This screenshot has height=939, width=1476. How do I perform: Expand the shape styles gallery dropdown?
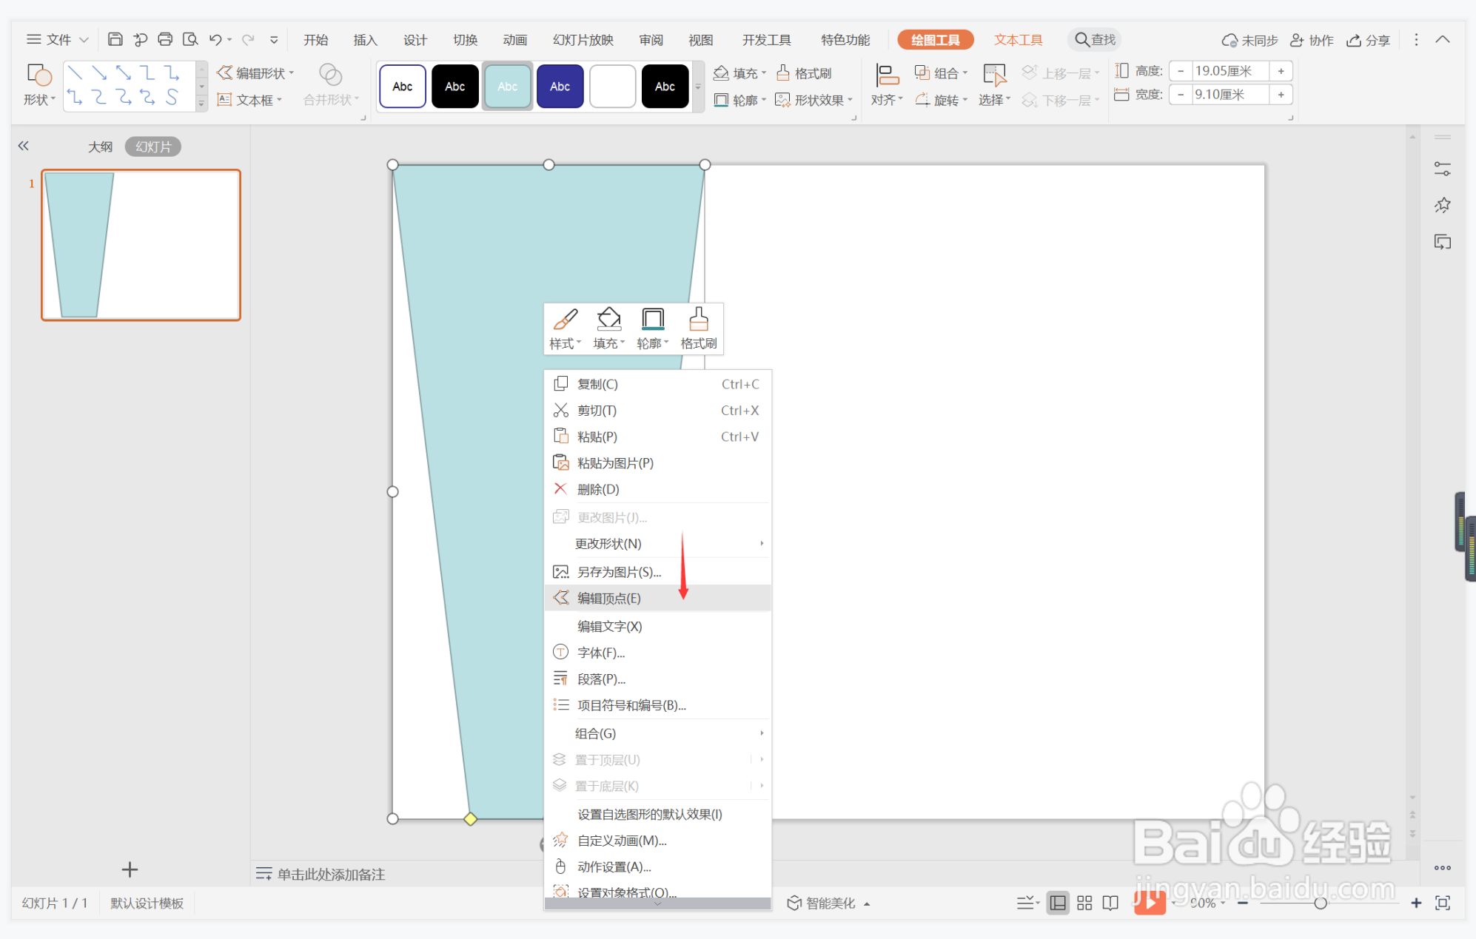[x=698, y=87]
